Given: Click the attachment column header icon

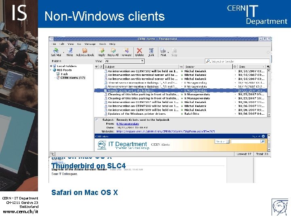Looking at the screenshot, I should pyautogui.click(x=101, y=67).
